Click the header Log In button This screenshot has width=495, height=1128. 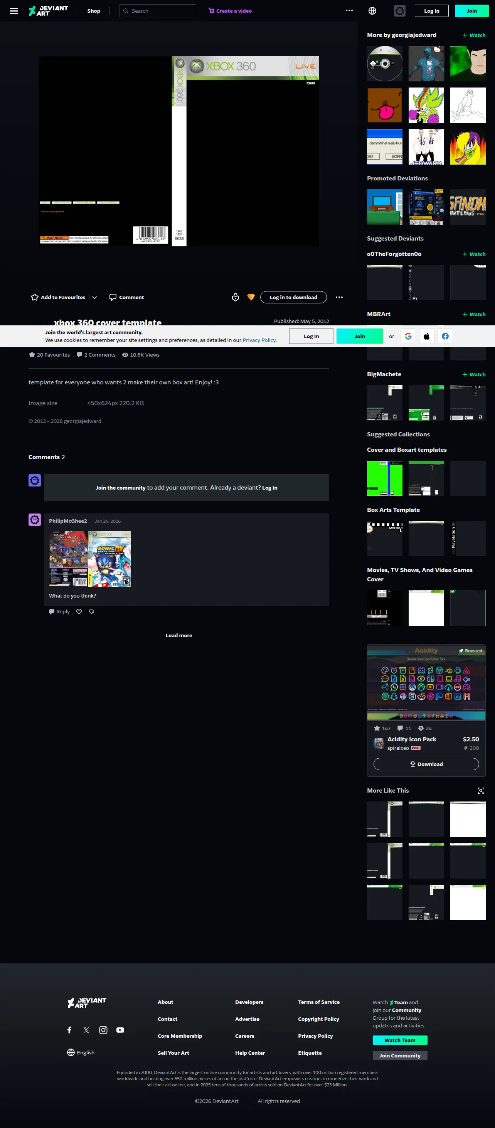point(431,11)
